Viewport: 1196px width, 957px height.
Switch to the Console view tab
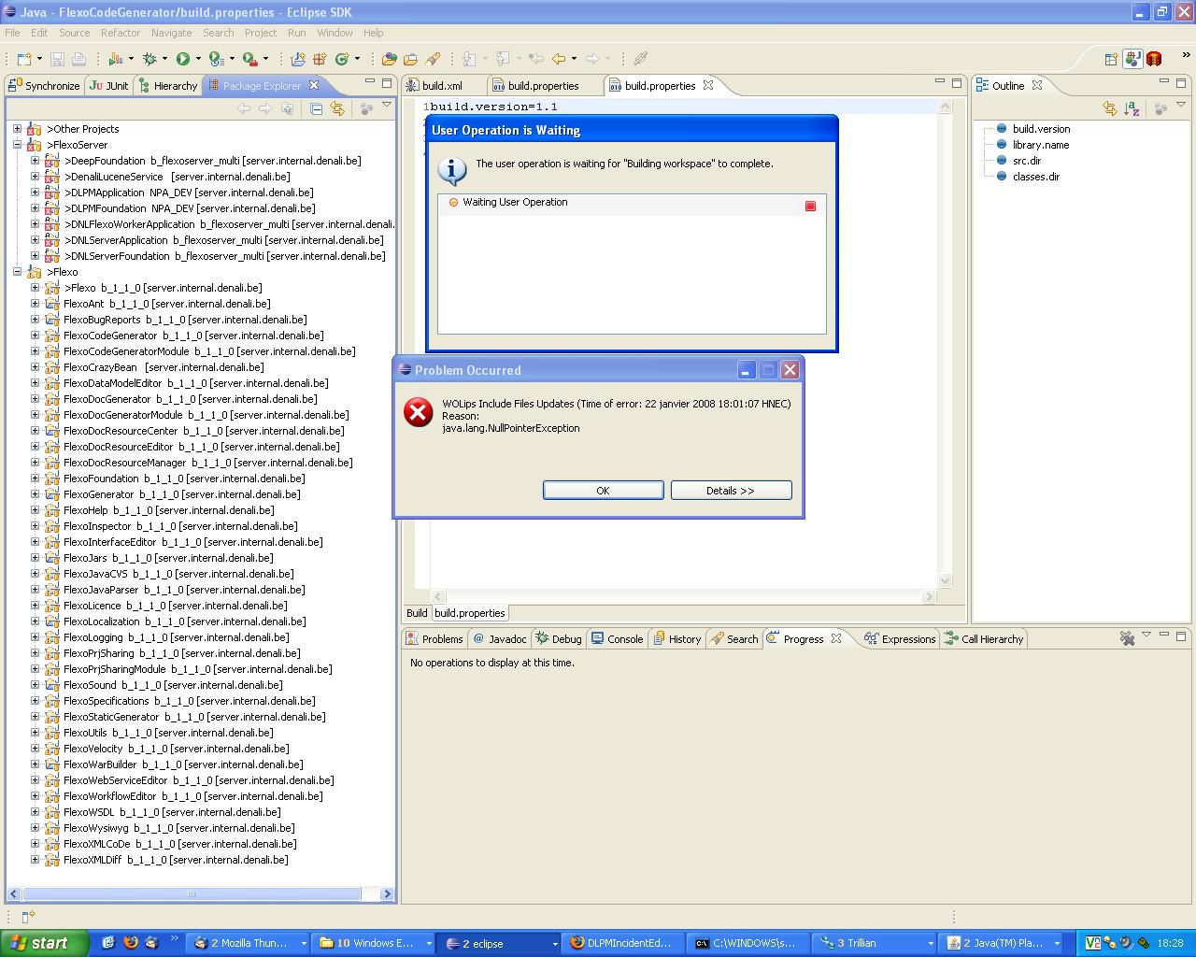[617, 639]
